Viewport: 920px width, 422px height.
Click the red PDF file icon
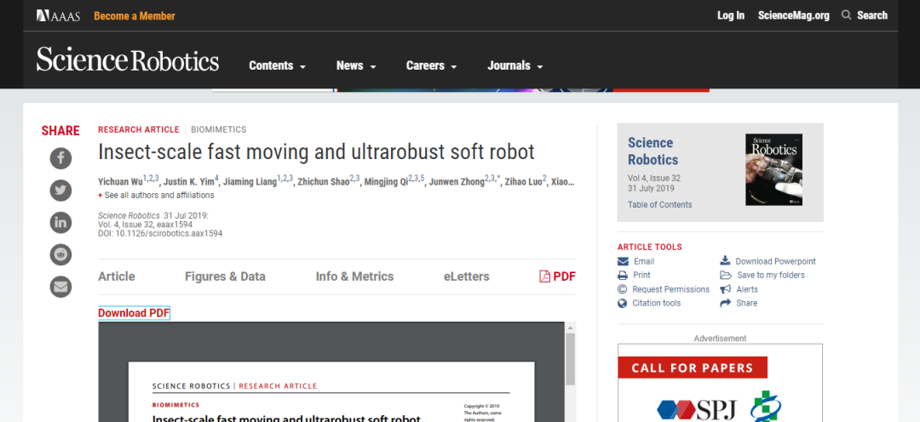point(545,277)
